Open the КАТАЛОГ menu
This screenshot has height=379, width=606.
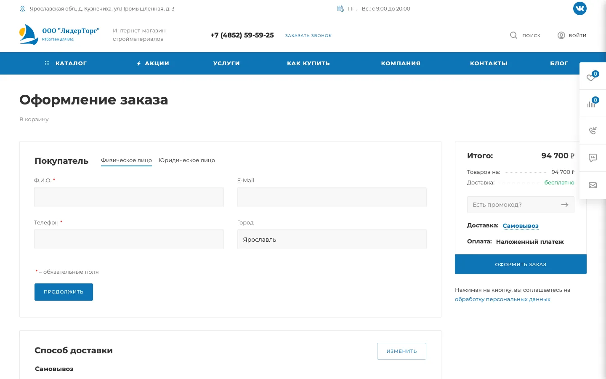71,63
